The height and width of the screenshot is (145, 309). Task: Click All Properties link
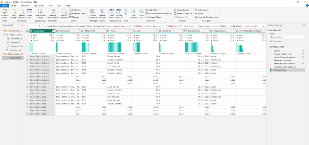[276, 41]
